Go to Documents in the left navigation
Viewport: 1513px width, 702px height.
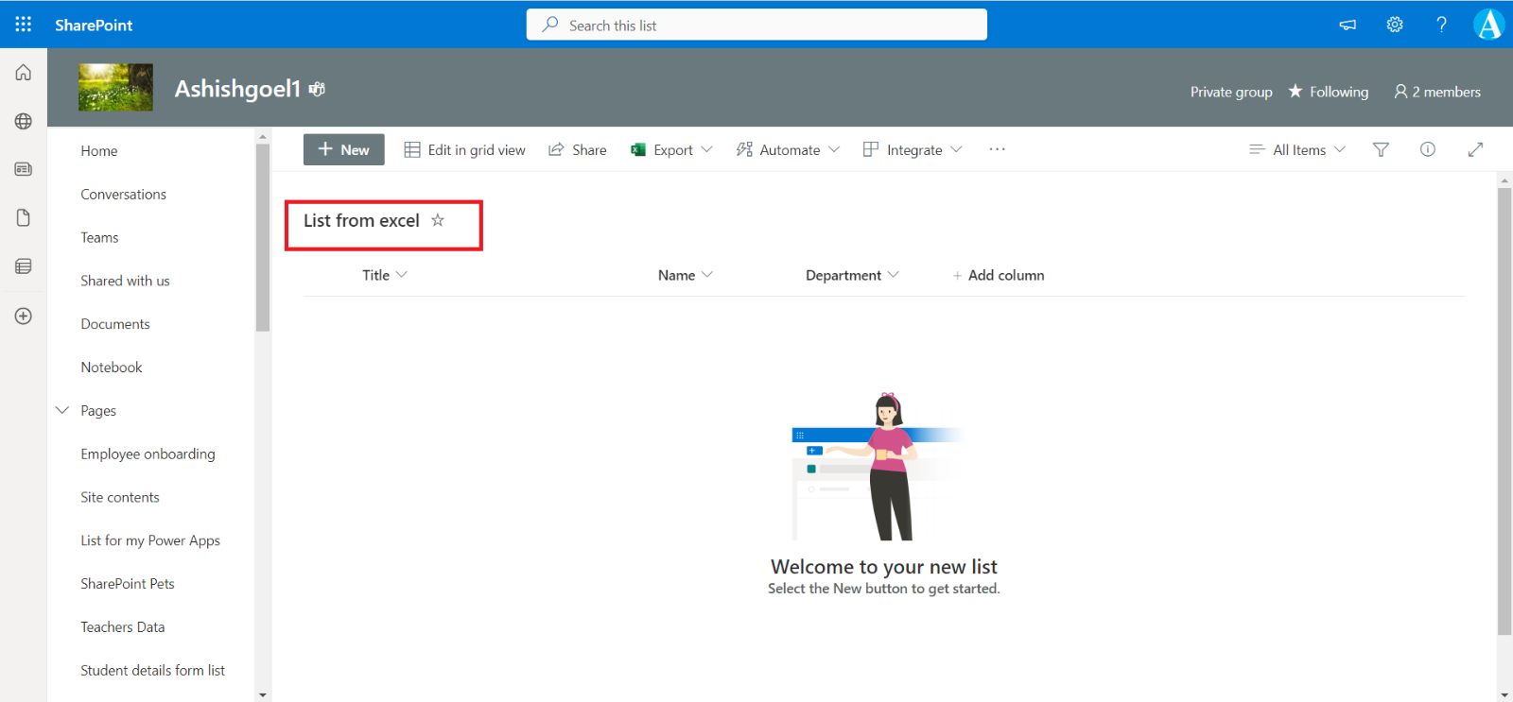(x=115, y=324)
